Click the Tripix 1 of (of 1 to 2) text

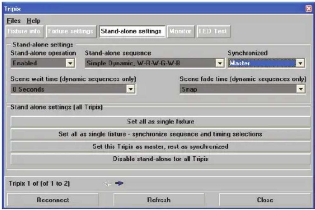[x=39, y=183]
